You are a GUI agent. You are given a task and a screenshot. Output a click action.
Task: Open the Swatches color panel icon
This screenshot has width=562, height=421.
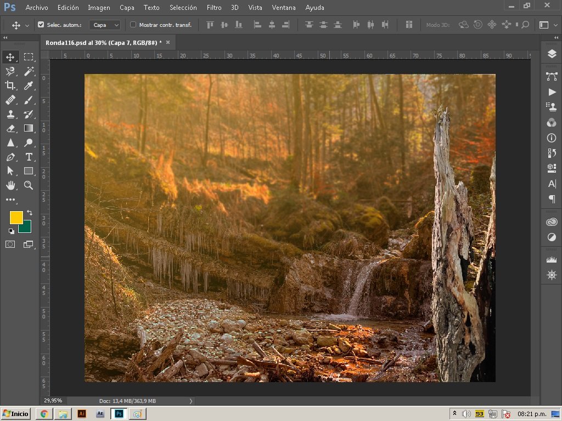pyautogui.click(x=552, y=123)
